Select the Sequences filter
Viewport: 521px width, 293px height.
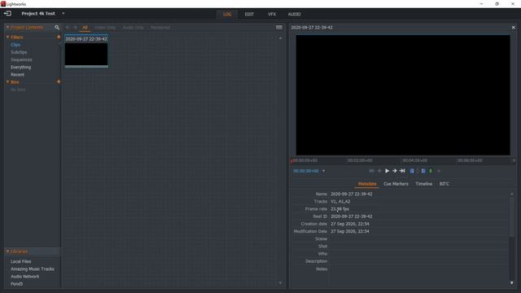(x=21, y=59)
